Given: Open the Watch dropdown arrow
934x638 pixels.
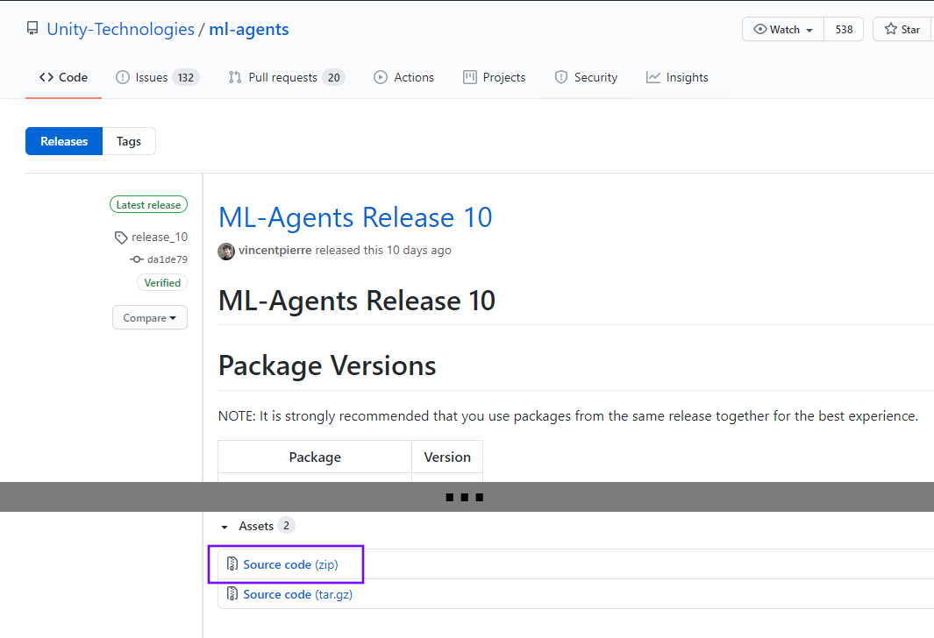Looking at the screenshot, I should pos(809,30).
